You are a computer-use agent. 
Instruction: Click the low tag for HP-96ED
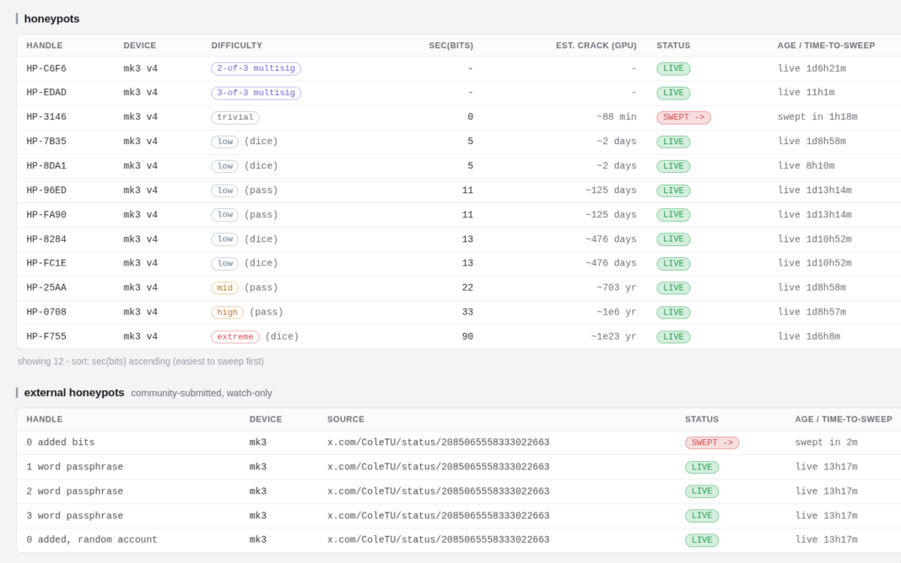pyautogui.click(x=224, y=190)
